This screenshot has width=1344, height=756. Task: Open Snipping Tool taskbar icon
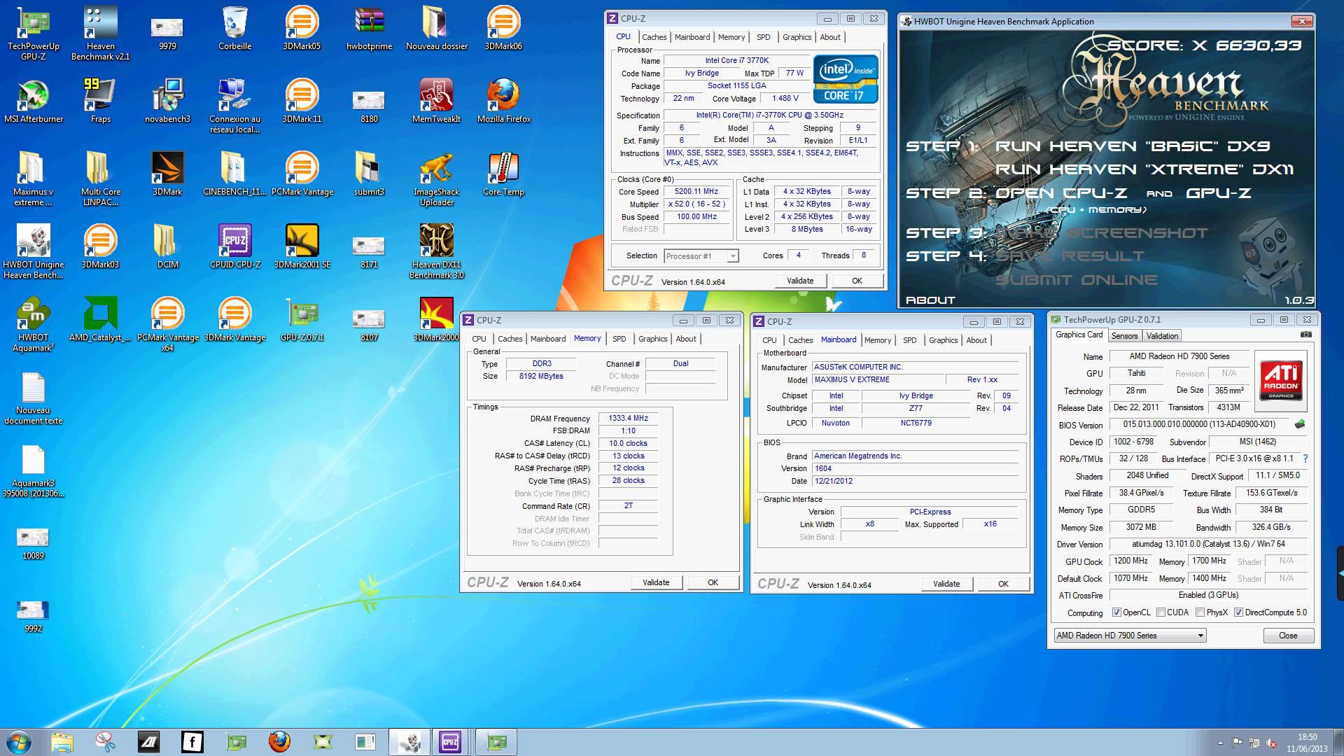click(x=106, y=742)
